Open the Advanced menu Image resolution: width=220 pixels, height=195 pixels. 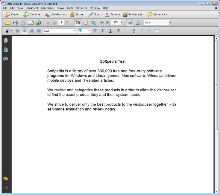pos(82,8)
